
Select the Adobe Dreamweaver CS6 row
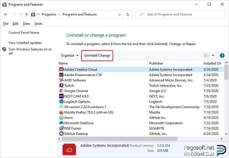tap(141, 75)
